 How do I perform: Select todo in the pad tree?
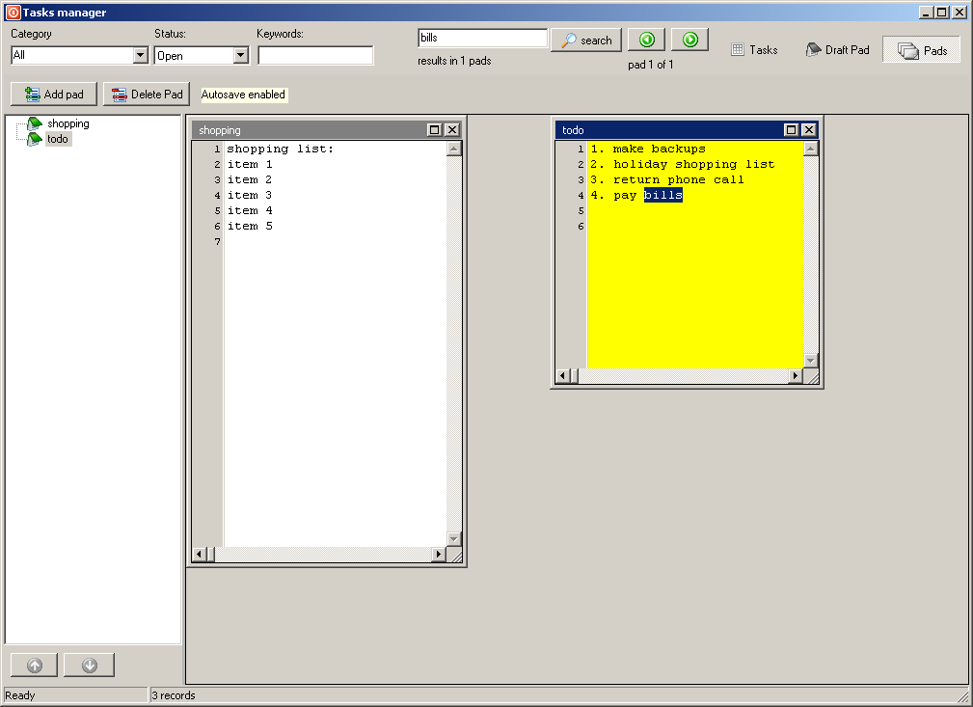point(58,138)
